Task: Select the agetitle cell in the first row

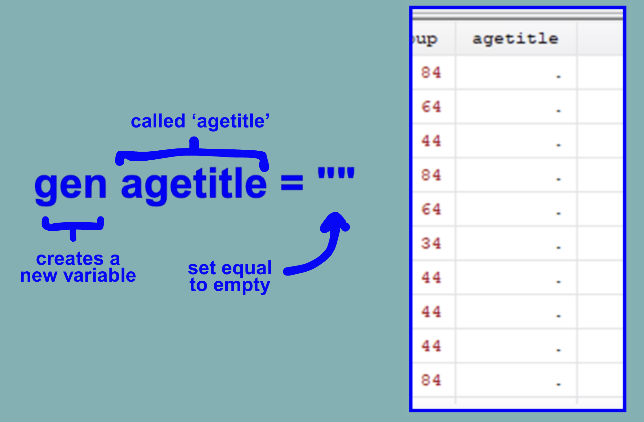Action: [x=516, y=73]
